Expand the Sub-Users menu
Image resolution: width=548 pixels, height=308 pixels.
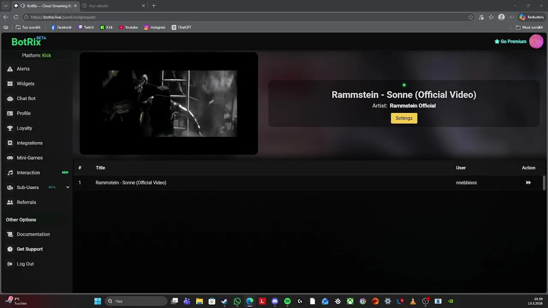pos(68,187)
